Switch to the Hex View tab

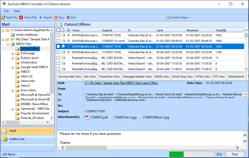[x=90, y=77]
